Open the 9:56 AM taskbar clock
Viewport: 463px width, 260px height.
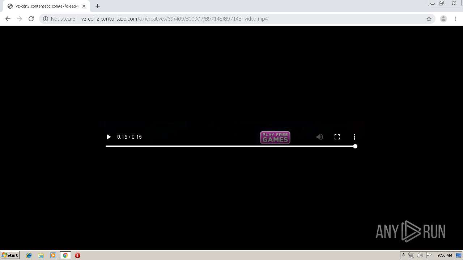(445, 255)
